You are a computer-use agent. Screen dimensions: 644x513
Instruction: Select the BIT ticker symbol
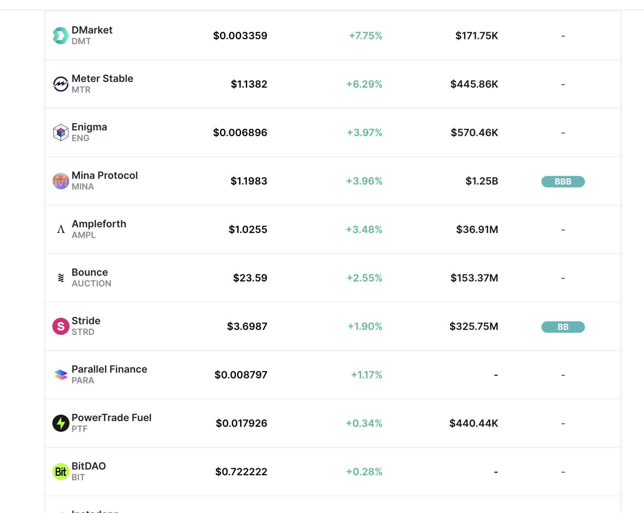tap(78, 477)
